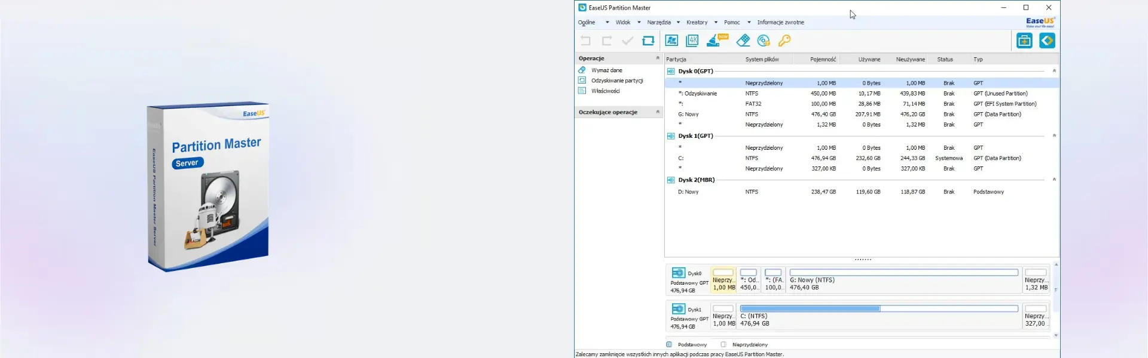Open the Pomoc menu dropdown arrow
The image size is (1148, 358).
(749, 23)
